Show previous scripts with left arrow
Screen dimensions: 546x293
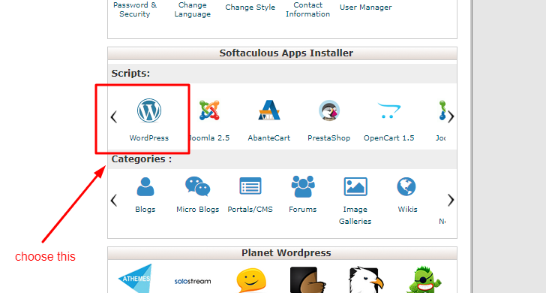point(113,117)
